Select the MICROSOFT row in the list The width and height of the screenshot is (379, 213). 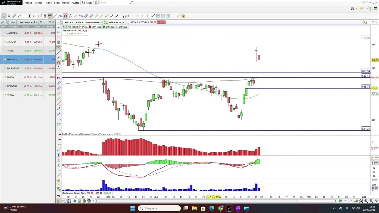28,68
